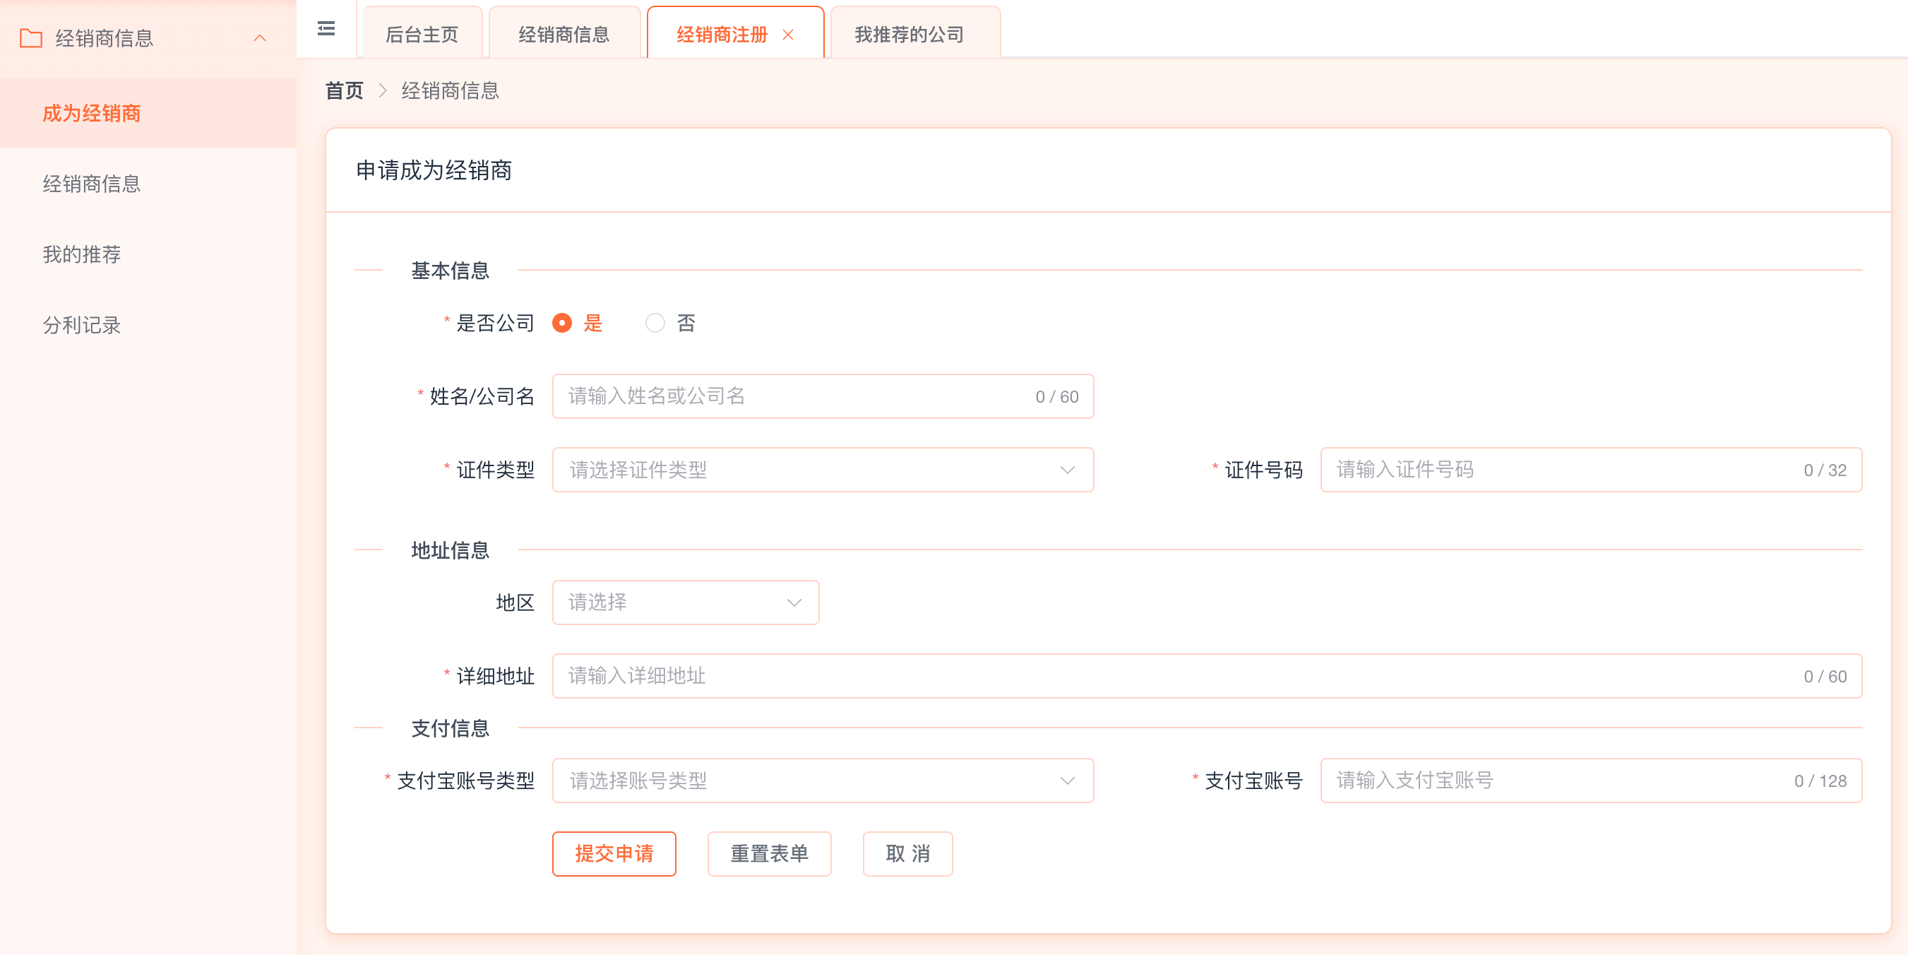Open the 地区 region selector
Screen dimensions: 1908x955
pos(685,603)
